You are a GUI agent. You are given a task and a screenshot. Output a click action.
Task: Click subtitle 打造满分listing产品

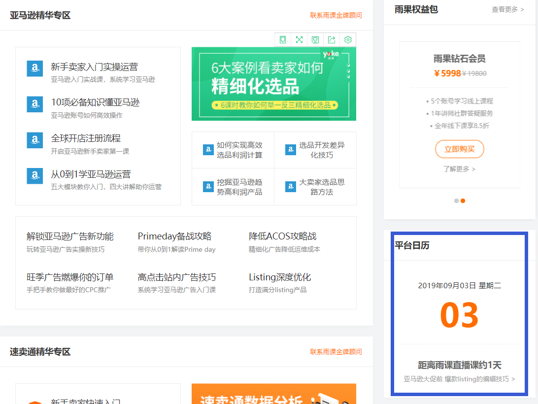pyautogui.click(x=277, y=290)
